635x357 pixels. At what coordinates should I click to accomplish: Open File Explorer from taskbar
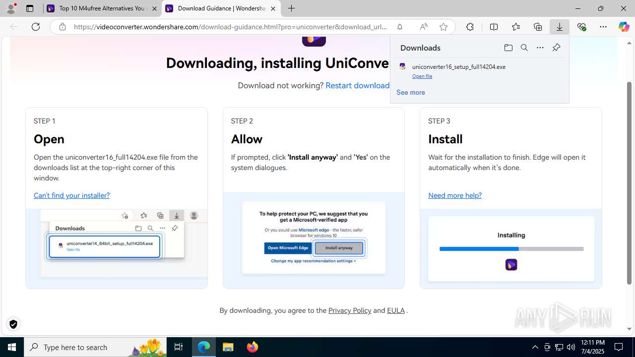coord(228,347)
